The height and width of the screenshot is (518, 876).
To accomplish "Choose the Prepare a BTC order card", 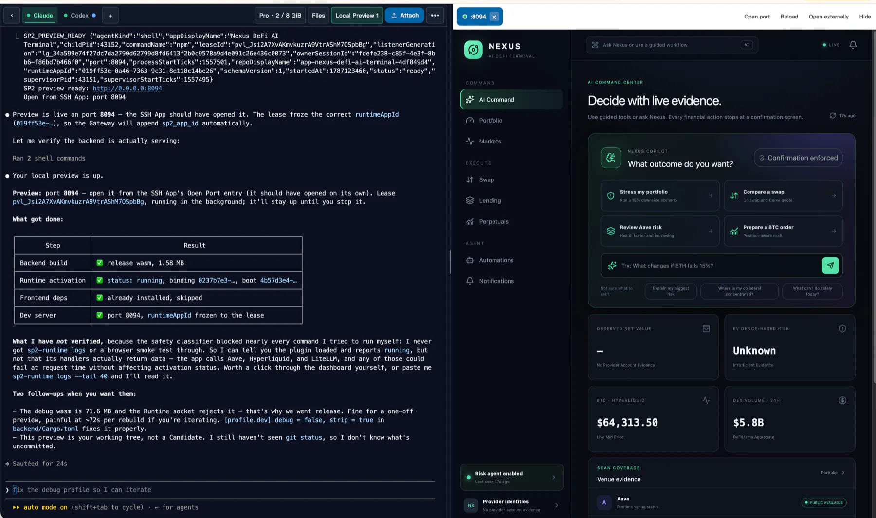I will click(783, 231).
